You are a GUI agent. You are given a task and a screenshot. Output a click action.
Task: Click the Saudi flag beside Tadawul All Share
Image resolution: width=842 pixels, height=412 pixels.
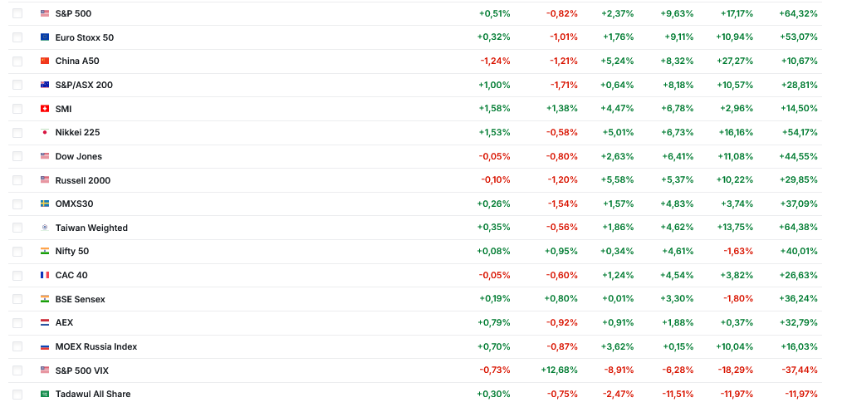point(45,394)
